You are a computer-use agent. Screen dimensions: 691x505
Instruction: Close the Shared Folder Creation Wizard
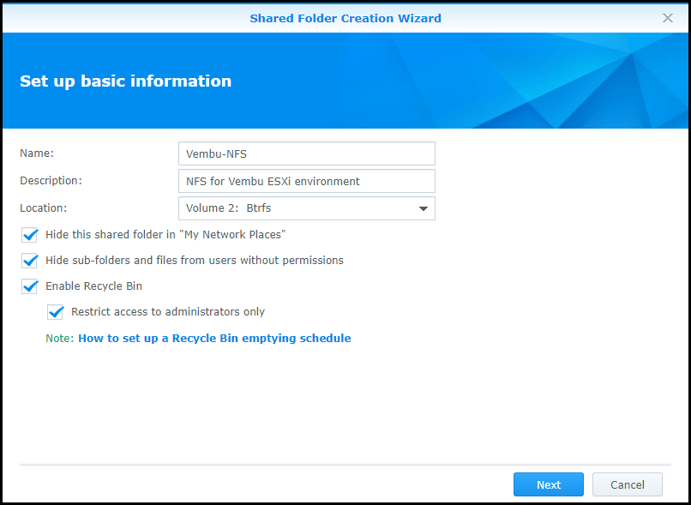[668, 18]
